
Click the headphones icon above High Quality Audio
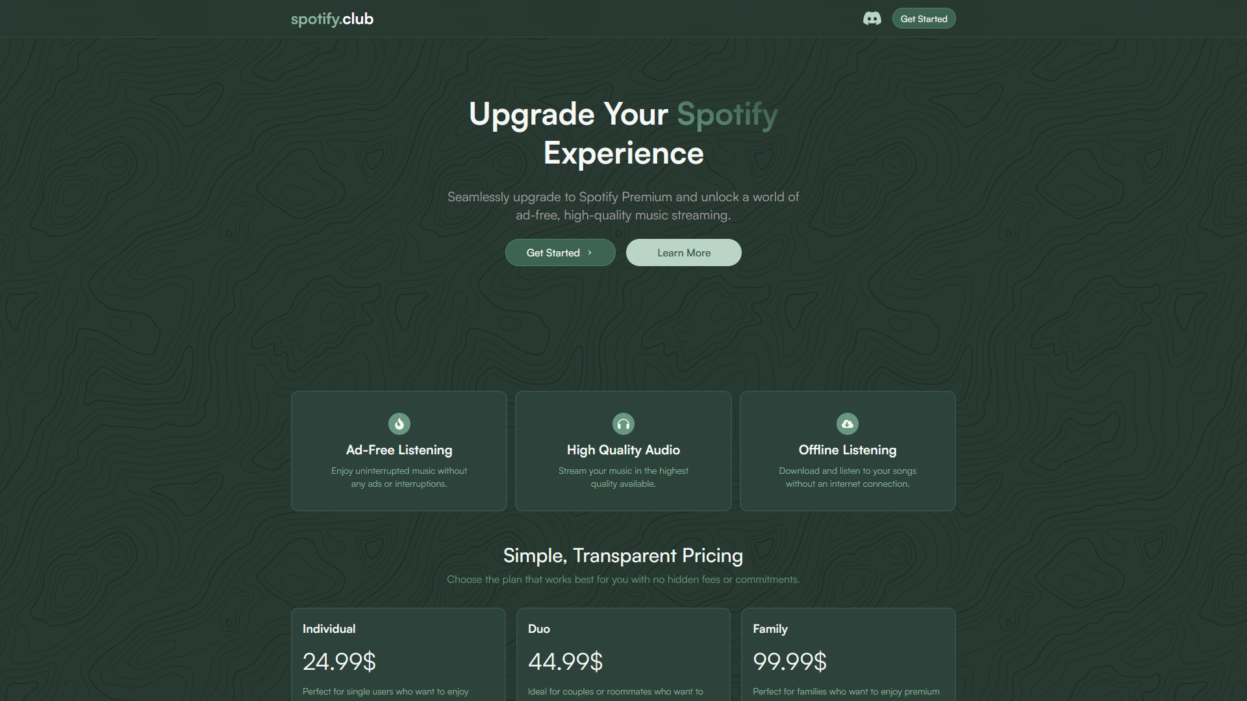623,424
